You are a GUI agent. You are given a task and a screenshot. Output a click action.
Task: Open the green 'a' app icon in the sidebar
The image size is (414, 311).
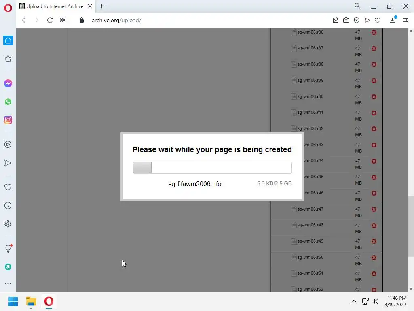[x=8, y=267]
